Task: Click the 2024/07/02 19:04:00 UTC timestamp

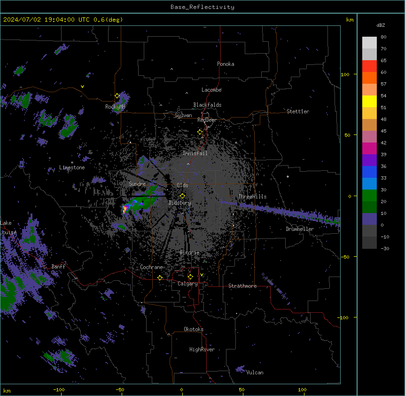Action: 46,20
